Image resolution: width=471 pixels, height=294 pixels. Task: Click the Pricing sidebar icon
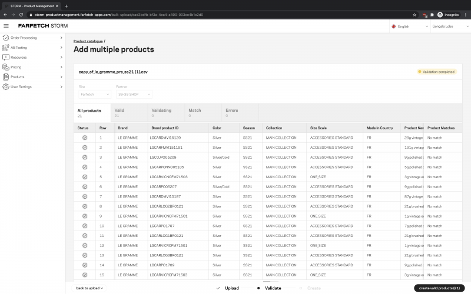pos(5,67)
